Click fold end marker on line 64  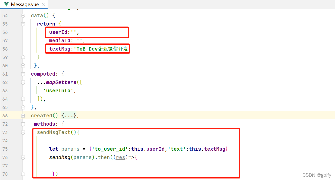23,99
